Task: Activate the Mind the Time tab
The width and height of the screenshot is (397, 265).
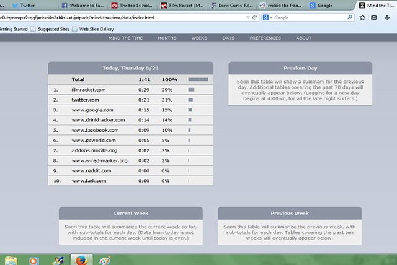Action: point(377,6)
